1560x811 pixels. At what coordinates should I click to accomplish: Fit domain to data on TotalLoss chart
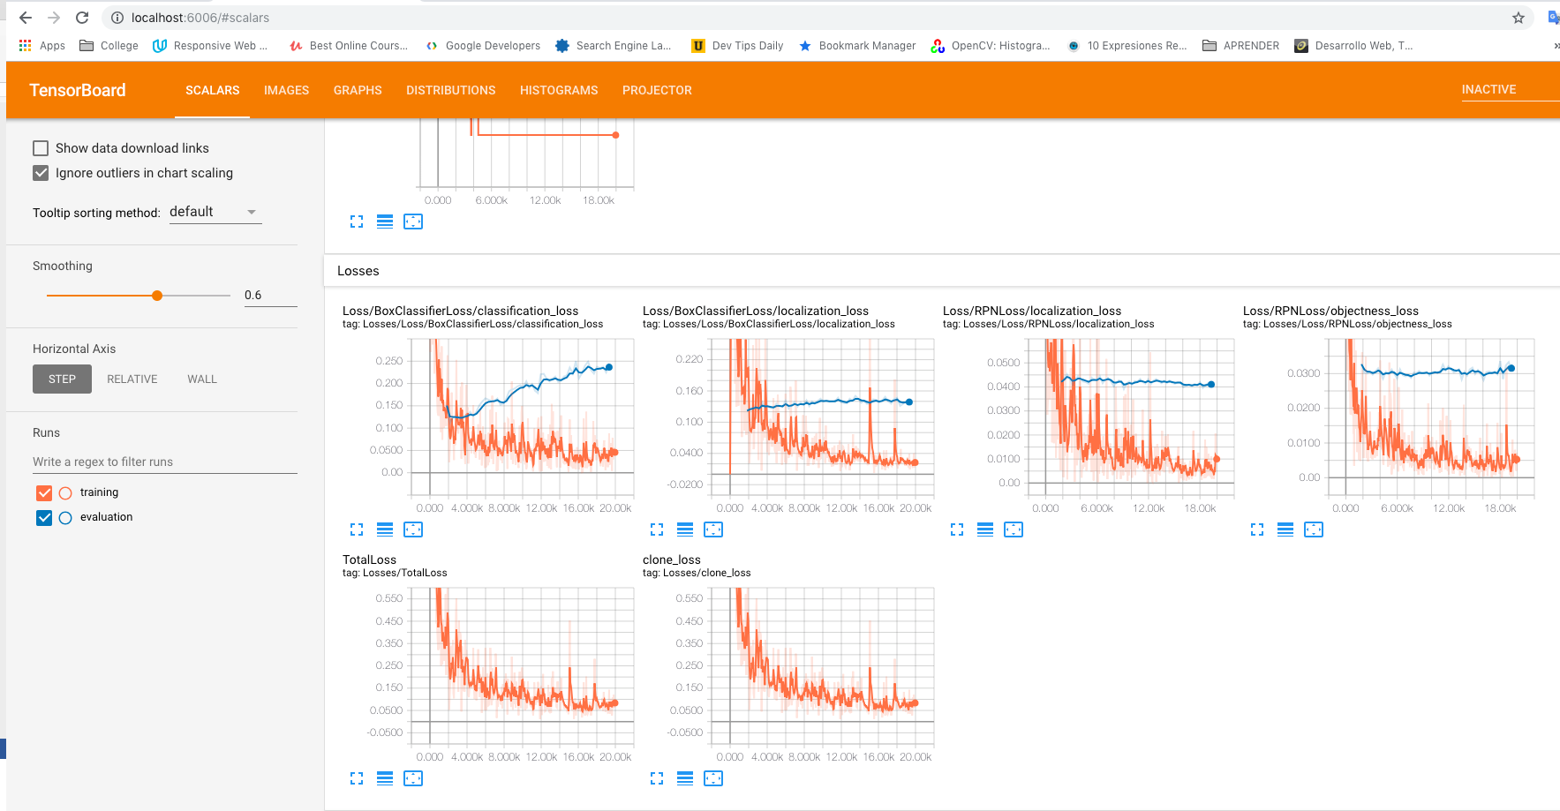413,778
